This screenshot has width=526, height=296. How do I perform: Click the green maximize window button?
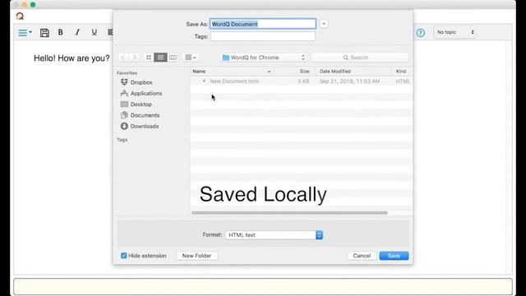pyautogui.click(x=33, y=5)
